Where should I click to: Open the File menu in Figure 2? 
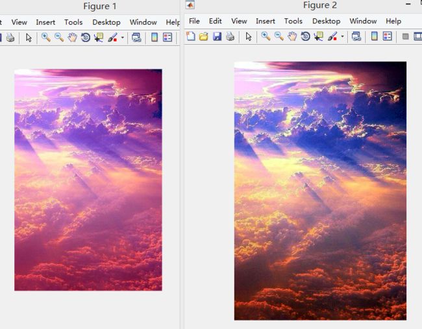(194, 21)
